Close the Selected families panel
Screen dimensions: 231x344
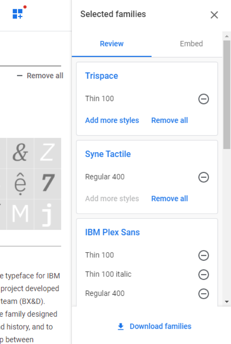pos(214,15)
